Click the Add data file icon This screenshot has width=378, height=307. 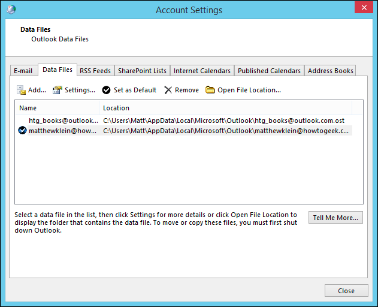pos(21,90)
